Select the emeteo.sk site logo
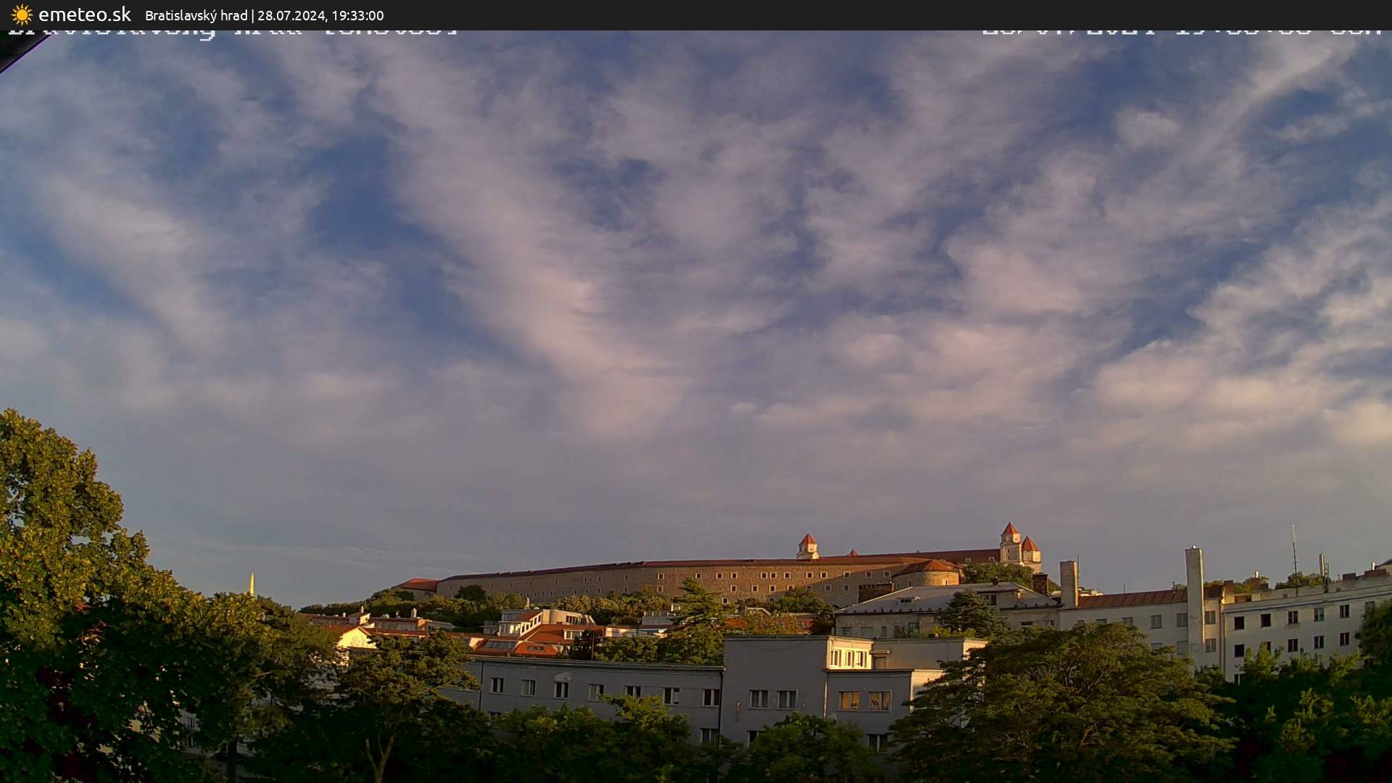Image resolution: width=1392 pixels, height=783 pixels. [x=69, y=13]
